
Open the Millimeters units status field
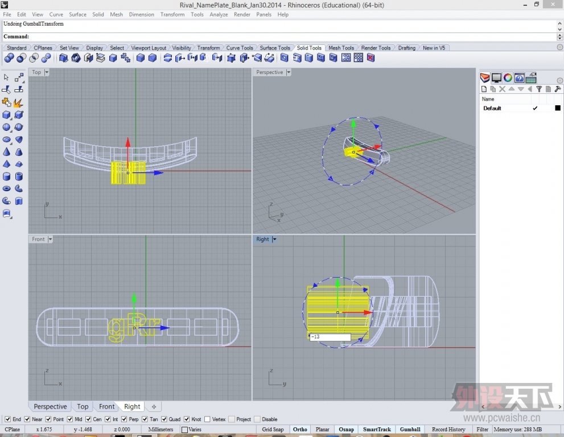(160, 430)
